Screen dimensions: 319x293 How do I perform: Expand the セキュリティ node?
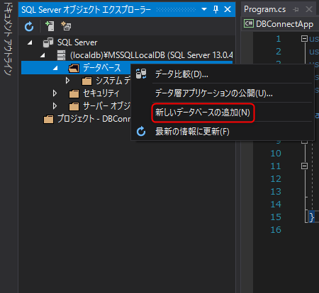coord(55,93)
